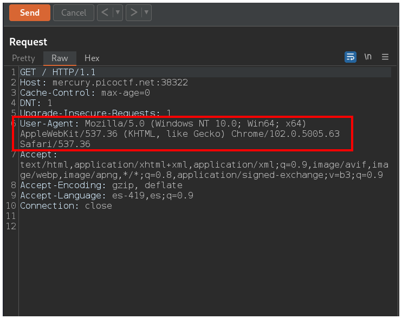Open the hamburger editor options menu
The height and width of the screenshot is (319, 402).
coord(385,57)
